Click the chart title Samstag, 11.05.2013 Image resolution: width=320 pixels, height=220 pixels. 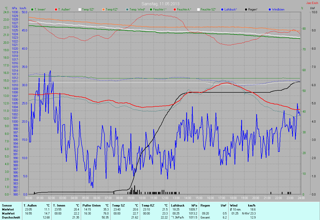(x=160, y=4)
